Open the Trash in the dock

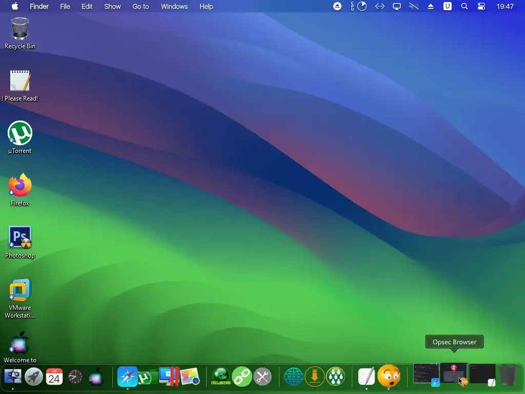[508, 375]
